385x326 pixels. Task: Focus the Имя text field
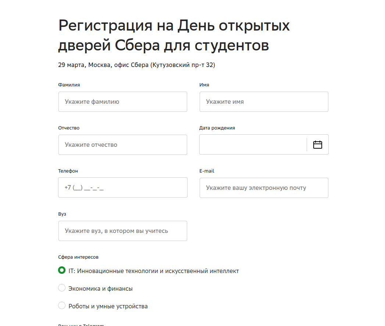pyautogui.click(x=264, y=102)
